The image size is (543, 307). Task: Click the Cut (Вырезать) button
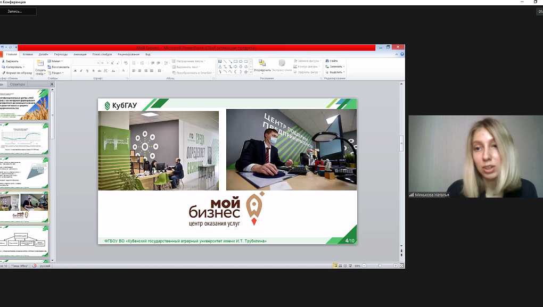(11, 61)
